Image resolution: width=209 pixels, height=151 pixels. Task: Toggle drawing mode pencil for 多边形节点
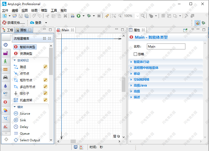[45, 87]
